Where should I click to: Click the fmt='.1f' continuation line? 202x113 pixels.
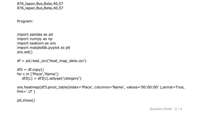[x=26, y=92]
